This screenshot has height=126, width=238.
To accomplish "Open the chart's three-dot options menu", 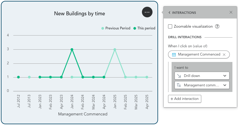I will 147,12.
